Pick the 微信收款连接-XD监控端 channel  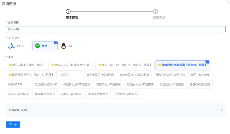(135, 75)
